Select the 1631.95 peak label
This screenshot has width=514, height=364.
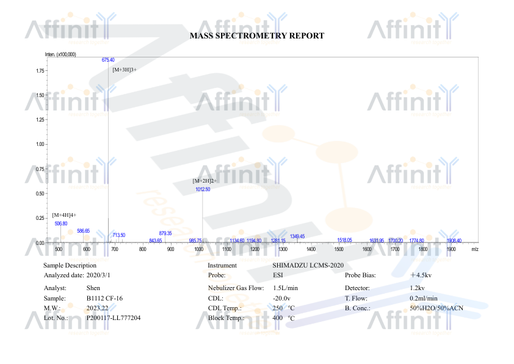377,241
